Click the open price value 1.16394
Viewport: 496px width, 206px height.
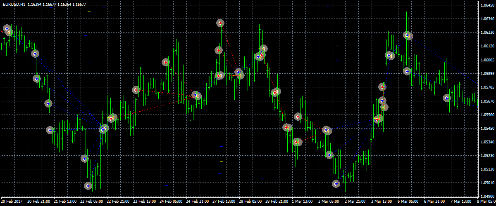34,4
